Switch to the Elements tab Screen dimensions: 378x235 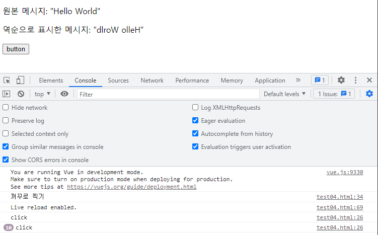point(51,80)
